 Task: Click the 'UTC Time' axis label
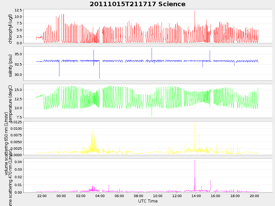(148, 201)
